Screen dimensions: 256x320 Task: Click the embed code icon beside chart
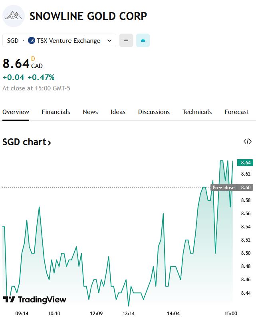[x=248, y=142]
